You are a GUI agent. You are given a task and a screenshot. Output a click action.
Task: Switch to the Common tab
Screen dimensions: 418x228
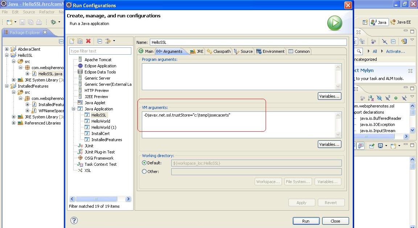click(299, 51)
